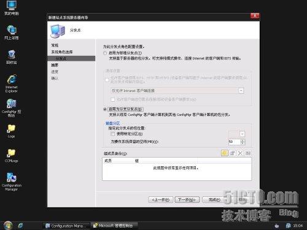The width and height of the screenshot is (307, 230).
Task: Open the CCMLogs folder shortcut
Action: [x=12, y=156]
